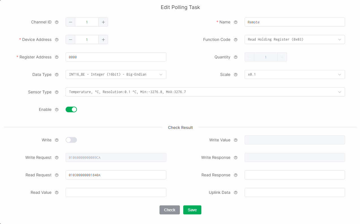Save the polling task
The image size is (360, 224).
(192, 210)
